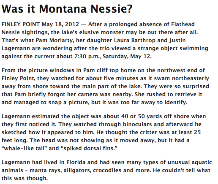The width and height of the screenshot is (218, 184).
Task: Click the quoted phrase "spiked dorsal fins"
Action: [90, 149]
